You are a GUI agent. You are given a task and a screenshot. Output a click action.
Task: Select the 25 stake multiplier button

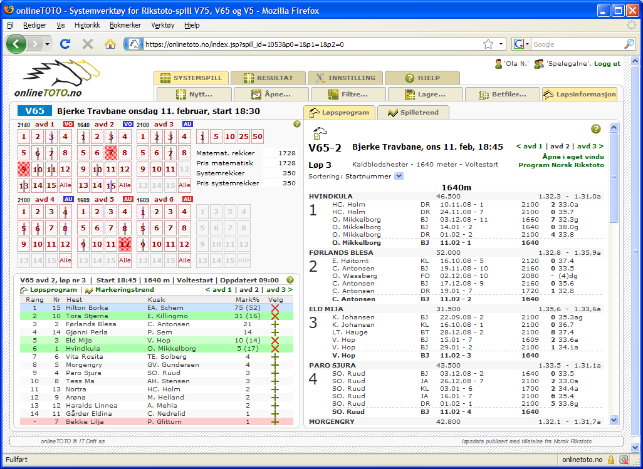click(244, 137)
